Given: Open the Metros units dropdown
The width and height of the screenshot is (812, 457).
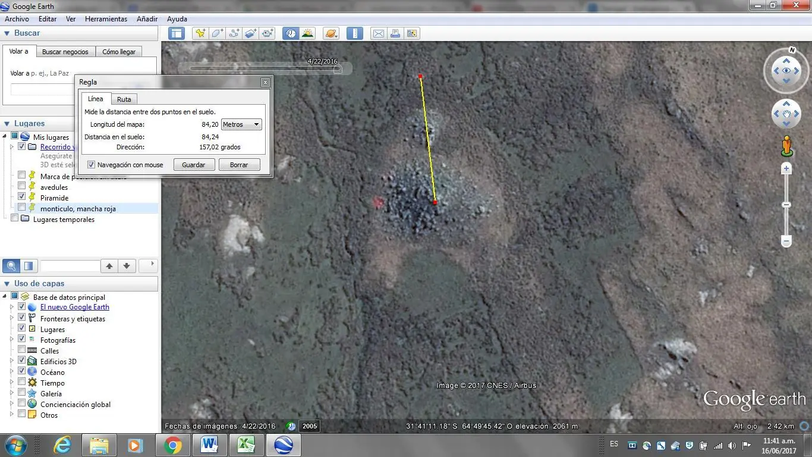Looking at the screenshot, I should (241, 124).
